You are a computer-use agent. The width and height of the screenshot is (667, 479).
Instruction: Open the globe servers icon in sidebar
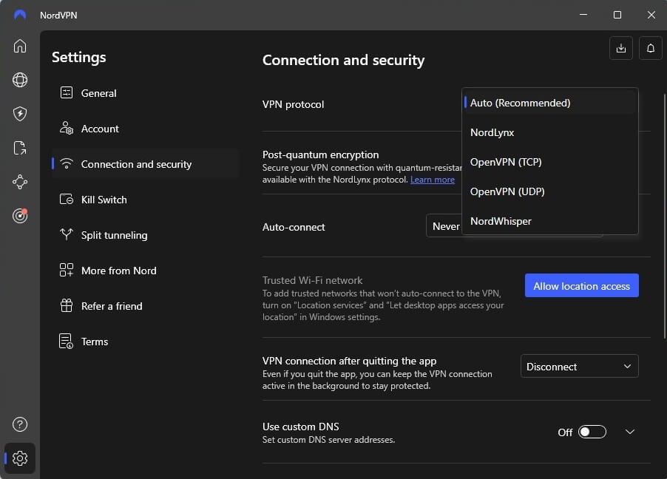point(20,80)
